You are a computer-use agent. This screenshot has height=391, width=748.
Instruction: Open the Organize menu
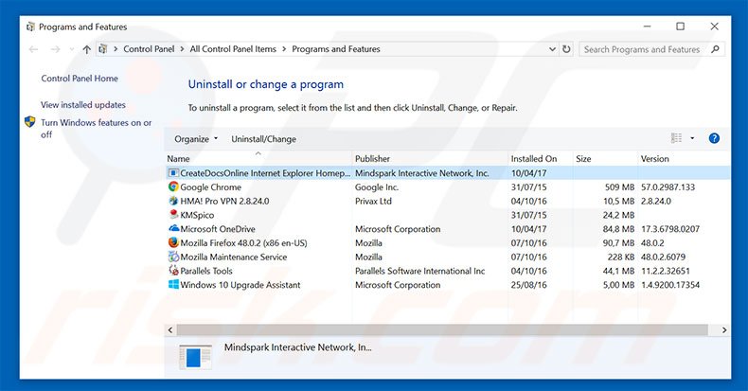(196, 139)
